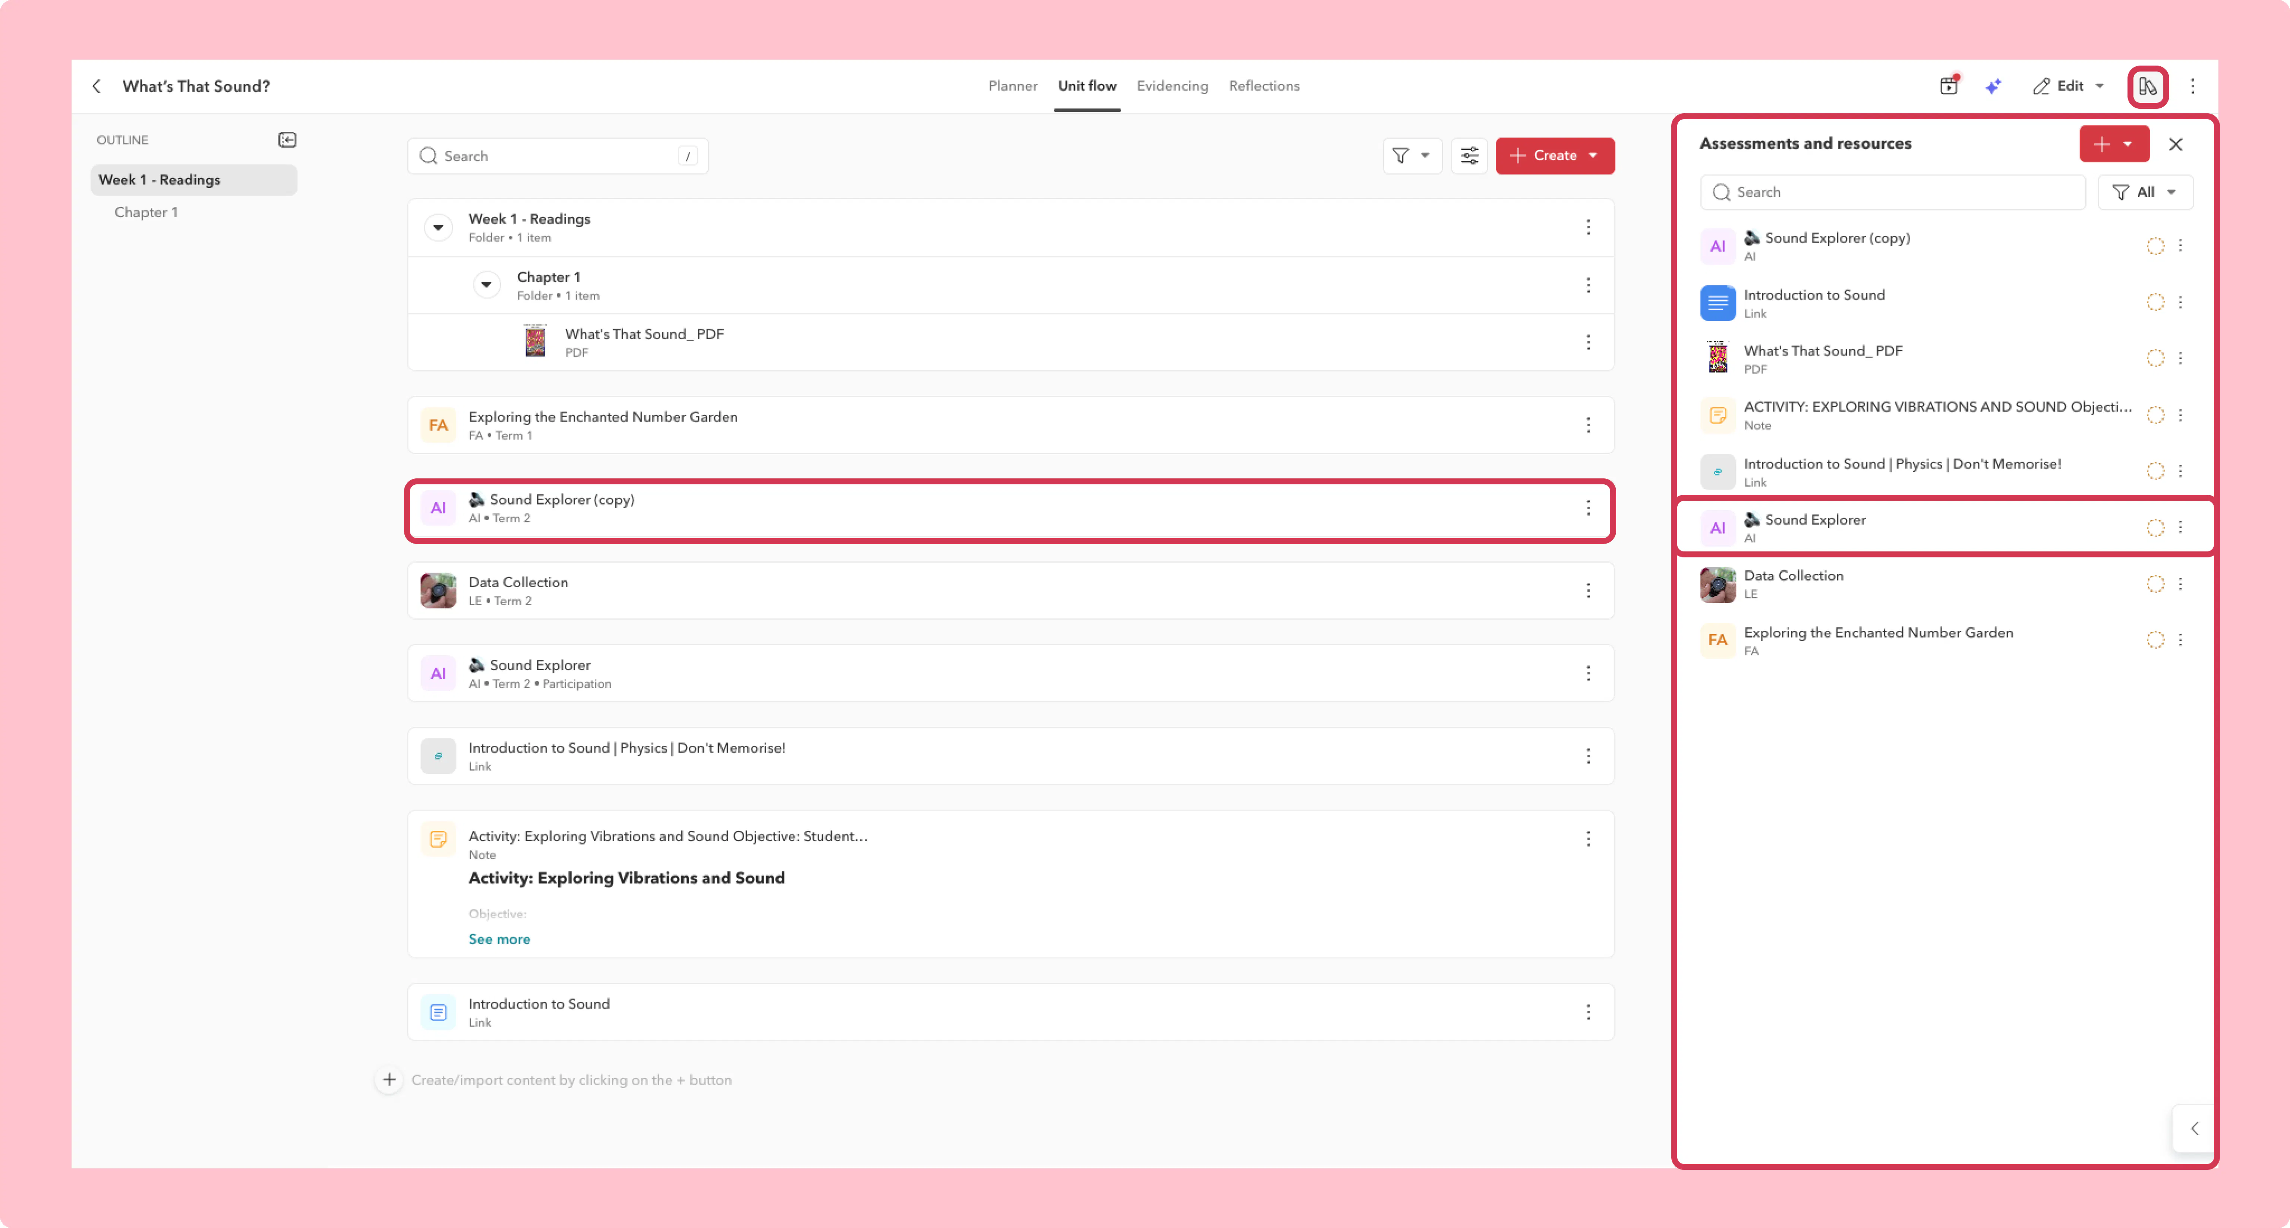The image size is (2290, 1228).
Task: Click the Search field in resources panel
Action: (1893, 192)
